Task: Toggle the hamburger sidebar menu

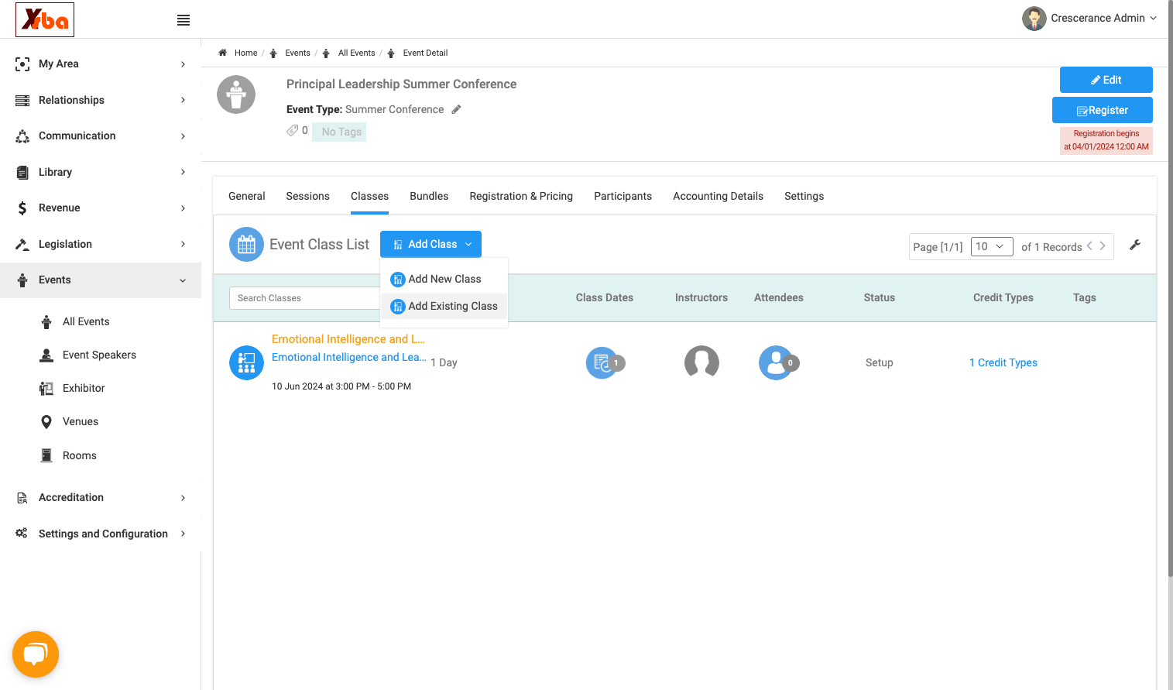Action: [x=183, y=20]
